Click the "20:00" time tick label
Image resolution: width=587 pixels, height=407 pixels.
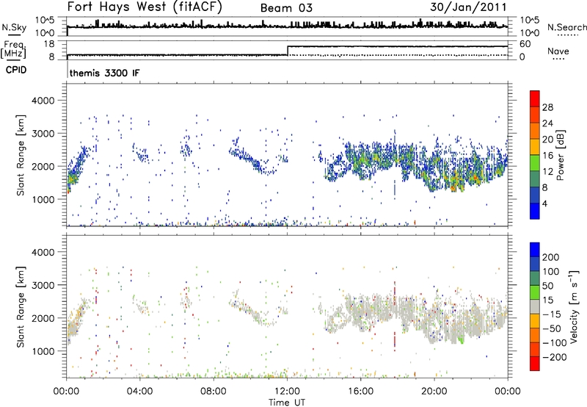[x=434, y=392]
